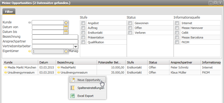Select FKOM cell in Ursulinengymnasium row
Screen dimensions: 224x103
pos(211,72)
